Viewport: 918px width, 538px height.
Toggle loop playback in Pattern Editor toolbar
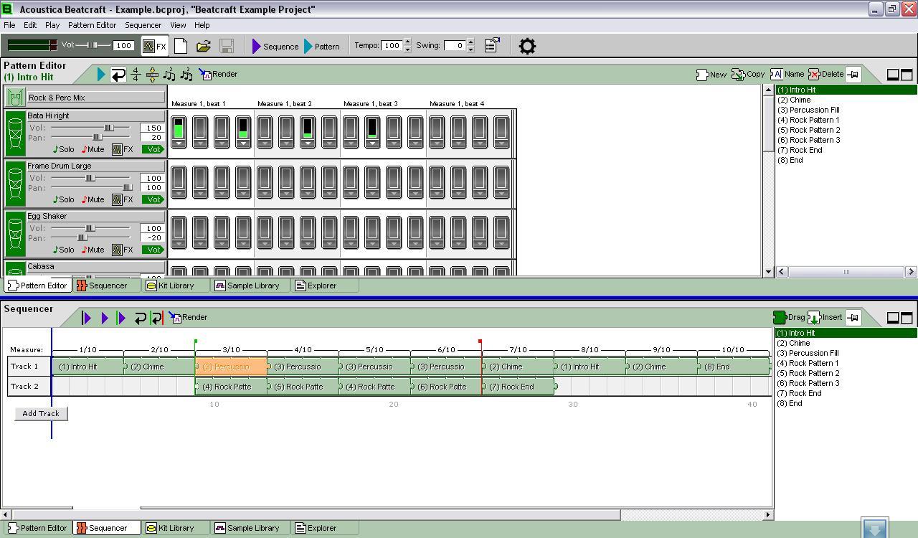(x=118, y=74)
